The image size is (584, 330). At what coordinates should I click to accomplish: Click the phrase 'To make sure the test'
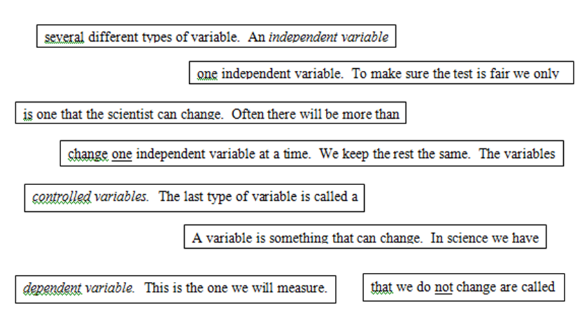tap(419, 73)
